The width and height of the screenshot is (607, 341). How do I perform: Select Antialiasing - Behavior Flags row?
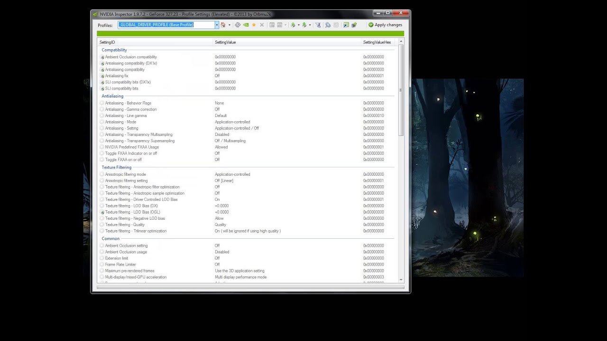point(247,103)
